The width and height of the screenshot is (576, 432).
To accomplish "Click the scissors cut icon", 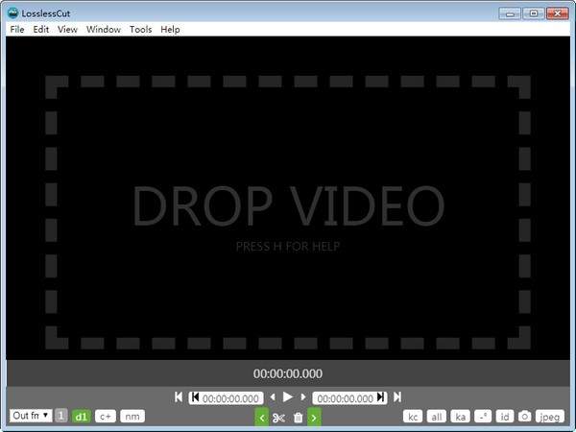I will 278,417.
